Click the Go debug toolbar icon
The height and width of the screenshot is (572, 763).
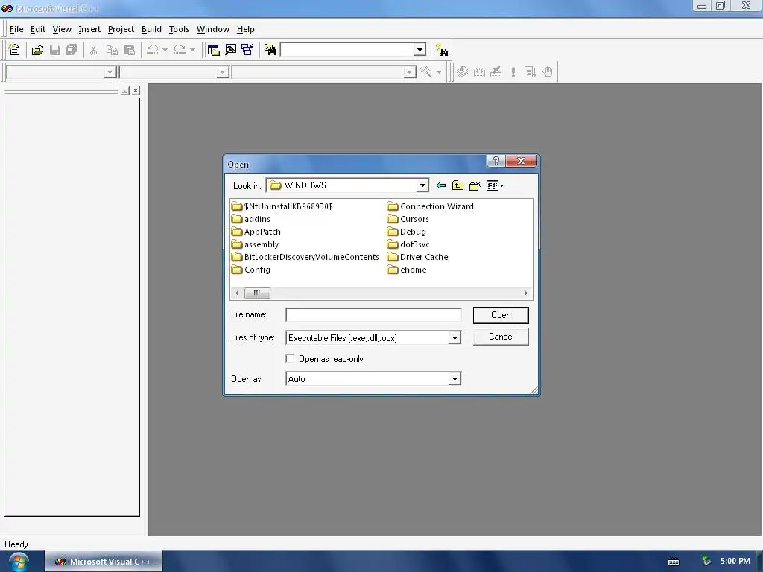(530, 72)
